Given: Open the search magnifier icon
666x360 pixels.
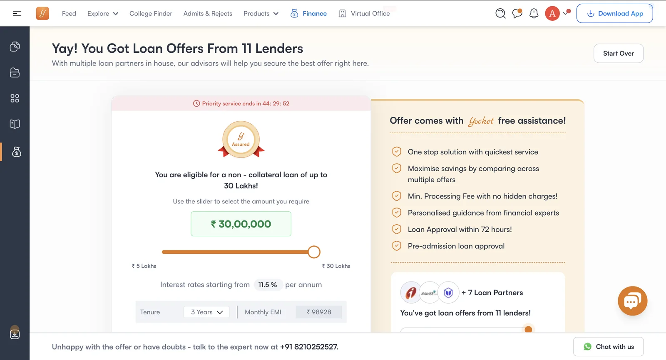Looking at the screenshot, I should coord(500,14).
